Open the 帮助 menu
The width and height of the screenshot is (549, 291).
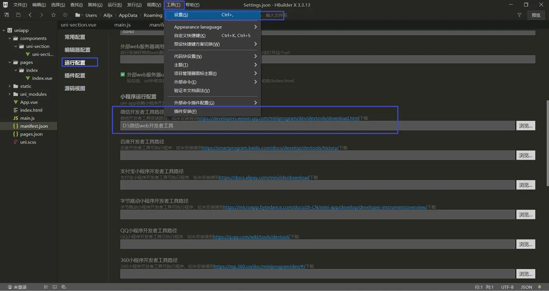tap(193, 5)
